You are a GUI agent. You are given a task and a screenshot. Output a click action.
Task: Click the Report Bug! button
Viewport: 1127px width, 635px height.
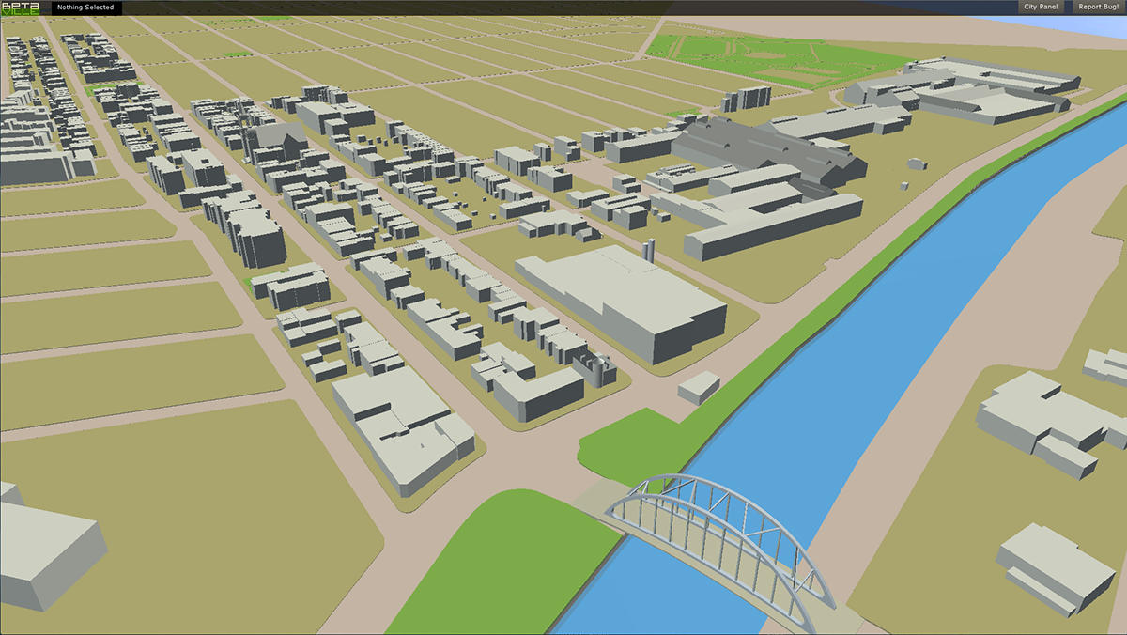click(x=1097, y=8)
